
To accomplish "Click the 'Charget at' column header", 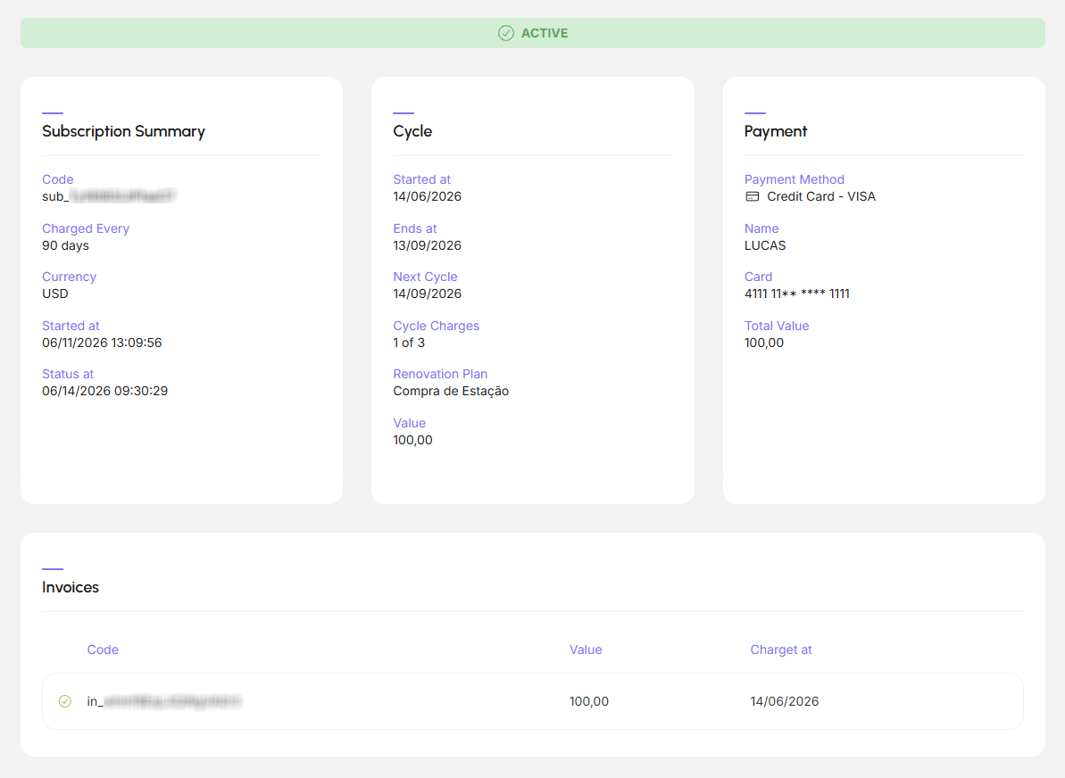I will click(x=781, y=650).
